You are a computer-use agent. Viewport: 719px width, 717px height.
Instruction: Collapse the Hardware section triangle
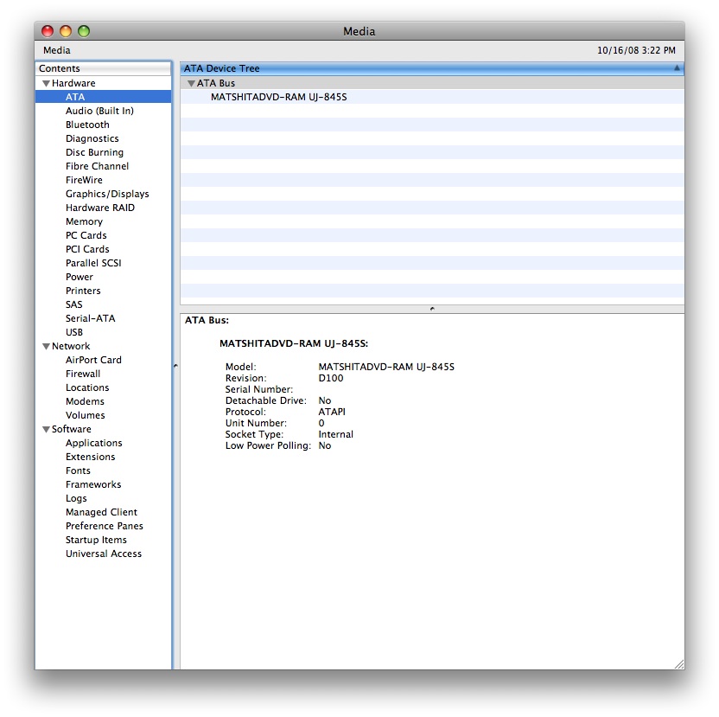coord(46,84)
